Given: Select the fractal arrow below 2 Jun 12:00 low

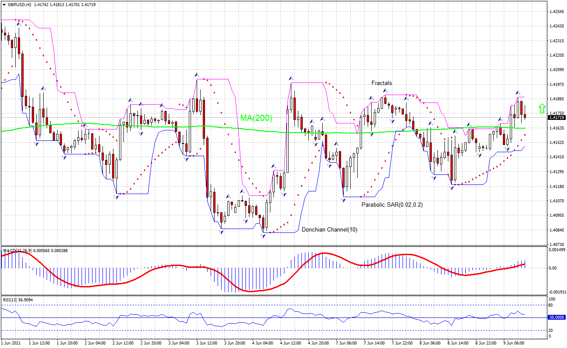Looking at the screenshot, I should pos(116,197).
